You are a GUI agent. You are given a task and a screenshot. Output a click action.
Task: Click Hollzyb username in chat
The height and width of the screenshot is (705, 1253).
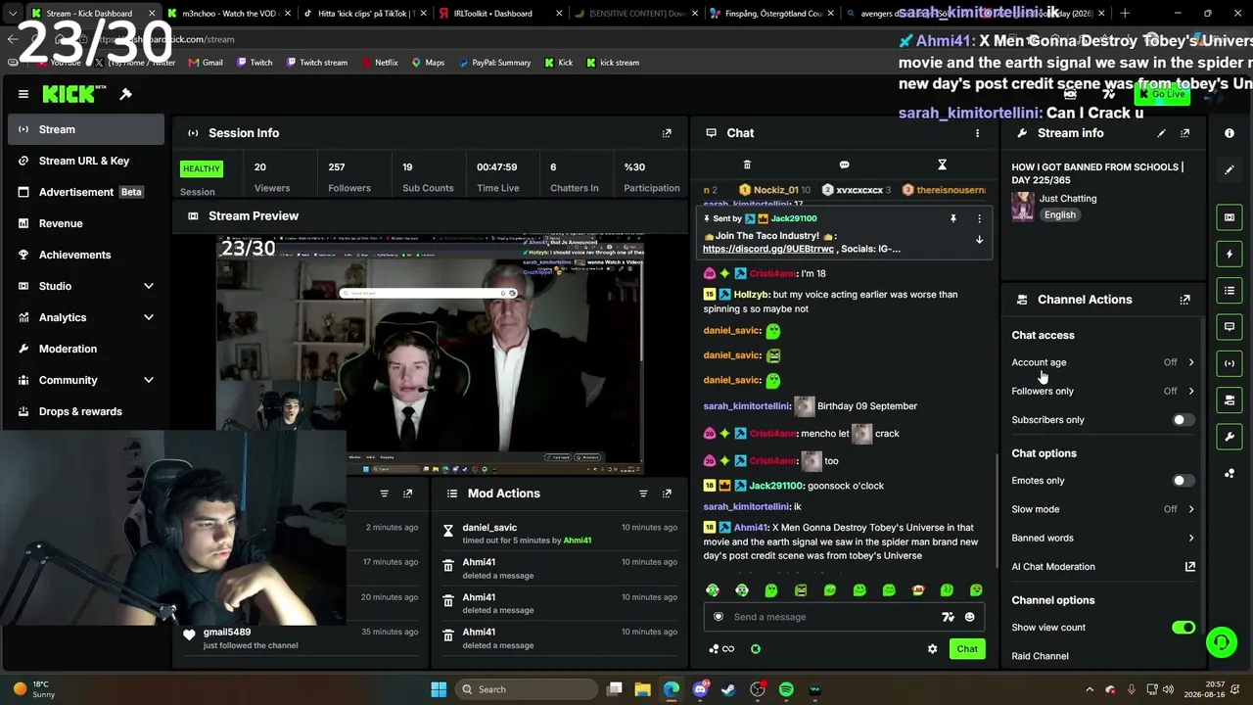pyautogui.click(x=751, y=295)
